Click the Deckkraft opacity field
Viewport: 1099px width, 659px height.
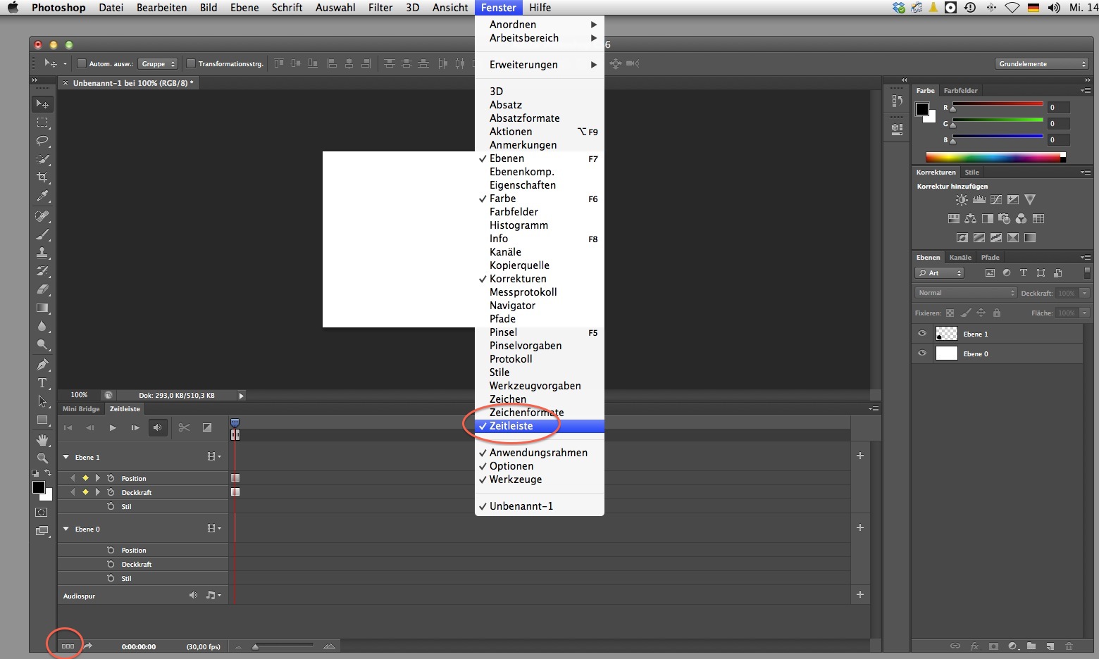tap(1067, 293)
